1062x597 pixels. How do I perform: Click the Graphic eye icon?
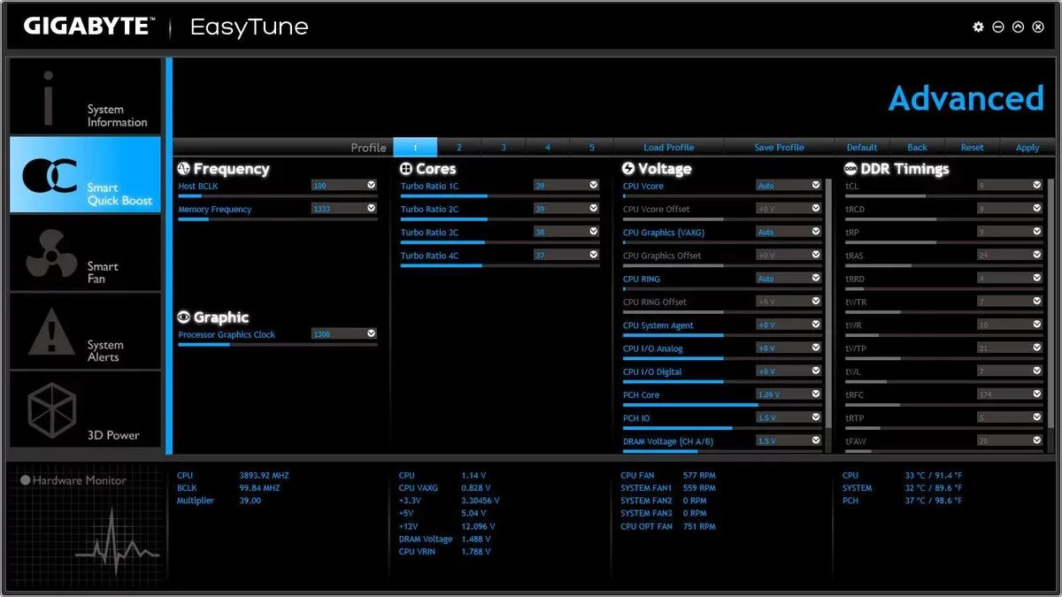click(x=184, y=317)
